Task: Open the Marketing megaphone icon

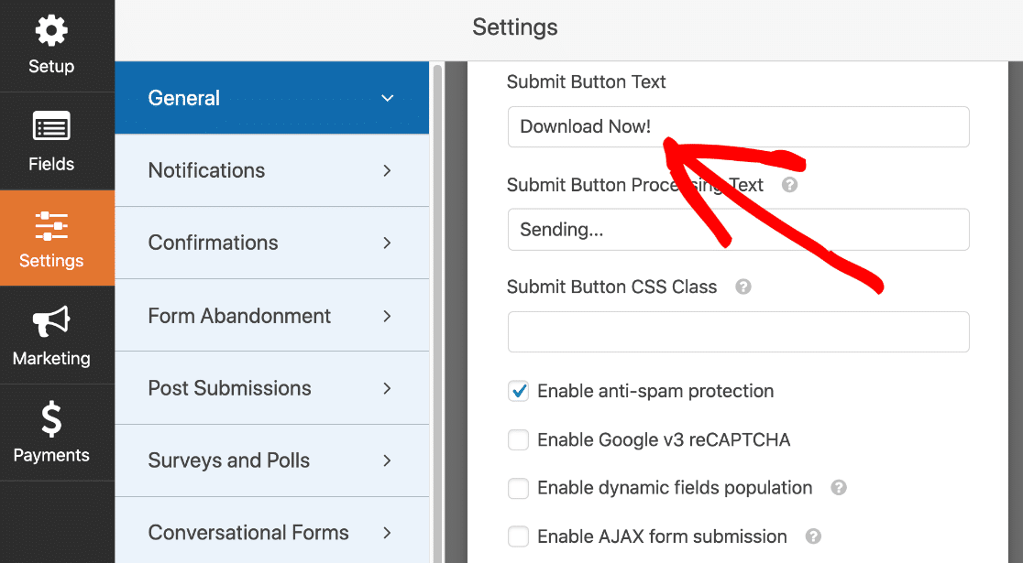Action: 51,323
